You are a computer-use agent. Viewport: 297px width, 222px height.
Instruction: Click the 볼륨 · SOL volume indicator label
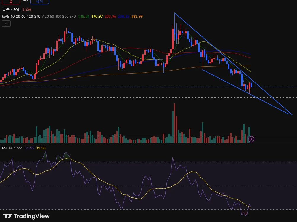click(x=11, y=9)
